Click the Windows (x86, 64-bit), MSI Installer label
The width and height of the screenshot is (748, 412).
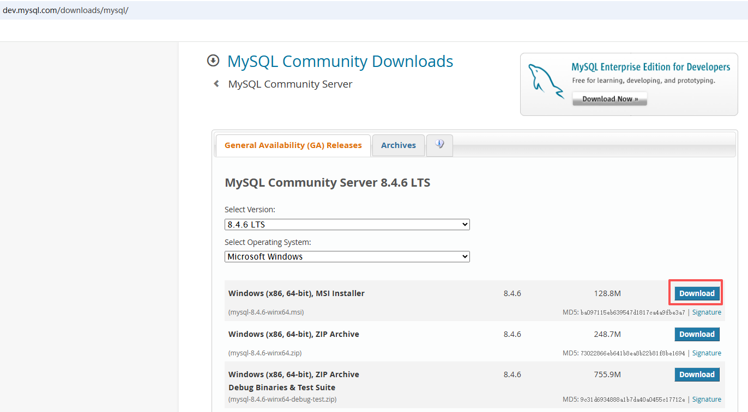(x=297, y=293)
